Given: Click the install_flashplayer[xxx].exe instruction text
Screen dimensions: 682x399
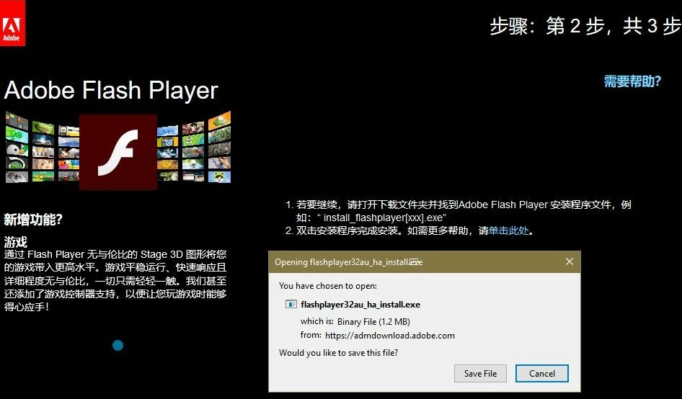Looking at the screenshot, I should (x=385, y=218).
